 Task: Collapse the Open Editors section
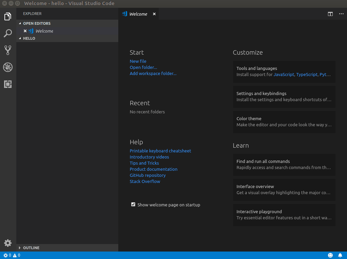(x=37, y=23)
